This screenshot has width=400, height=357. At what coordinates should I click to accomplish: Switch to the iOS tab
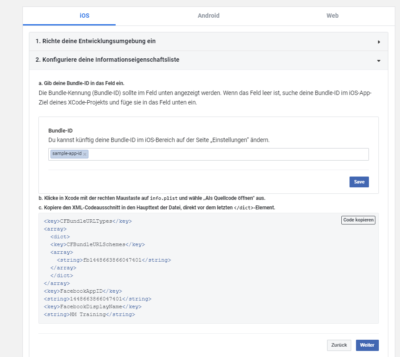pos(85,16)
